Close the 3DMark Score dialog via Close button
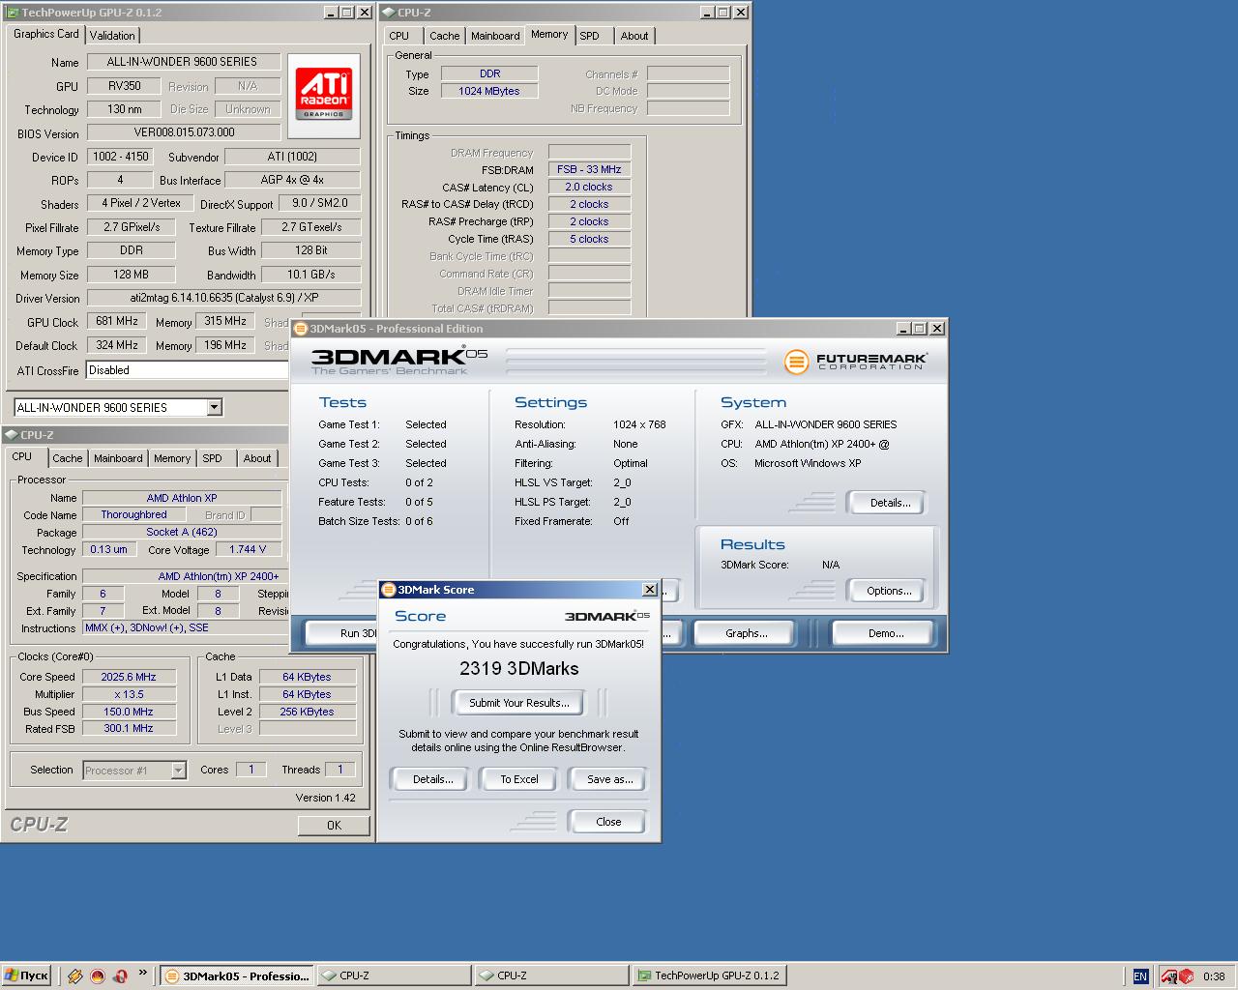1238x990 pixels. tap(608, 822)
